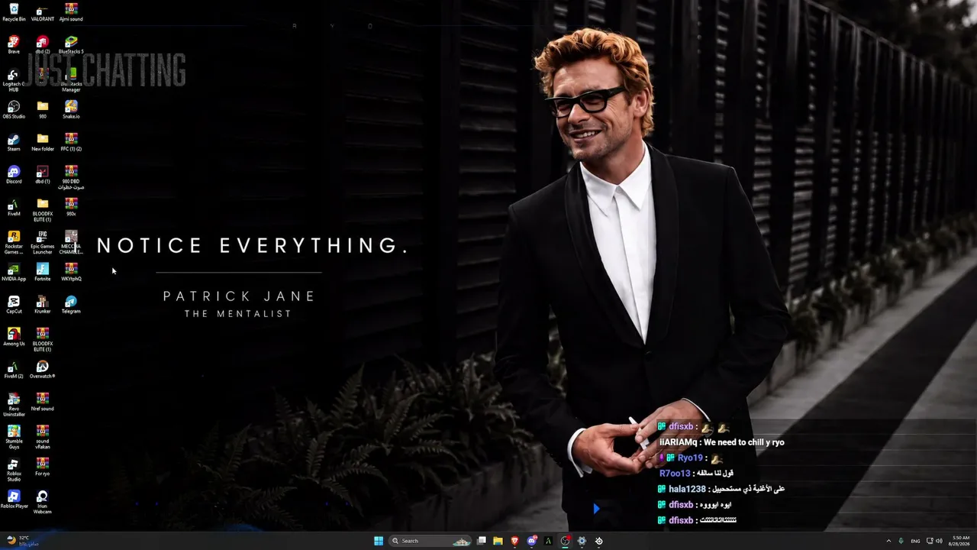Select the MECCHA CHAMELE... desktop icon

71,242
